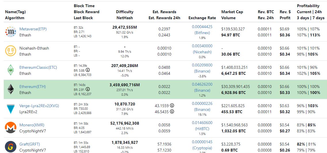The height and width of the screenshot is (153, 327).
Task: Click Metaverse market cap $139,530,327
Action: pyautogui.click(x=233, y=29)
